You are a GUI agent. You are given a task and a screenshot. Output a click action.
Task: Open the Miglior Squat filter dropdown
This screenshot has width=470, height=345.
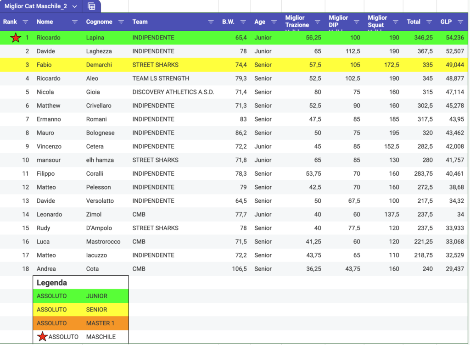(x=395, y=22)
